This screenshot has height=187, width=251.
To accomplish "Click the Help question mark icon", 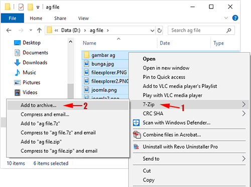I will tap(235, 18).
